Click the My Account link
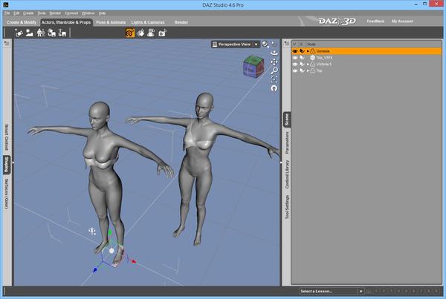This screenshot has width=446, height=299. click(x=402, y=22)
